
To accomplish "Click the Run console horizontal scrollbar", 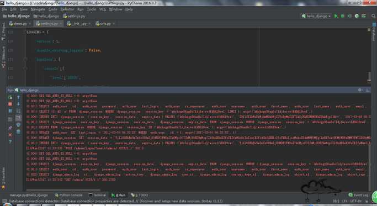I will tap(63, 190).
